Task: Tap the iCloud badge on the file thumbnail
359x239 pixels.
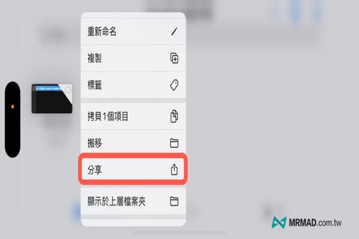Action: click(x=68, y=89)
